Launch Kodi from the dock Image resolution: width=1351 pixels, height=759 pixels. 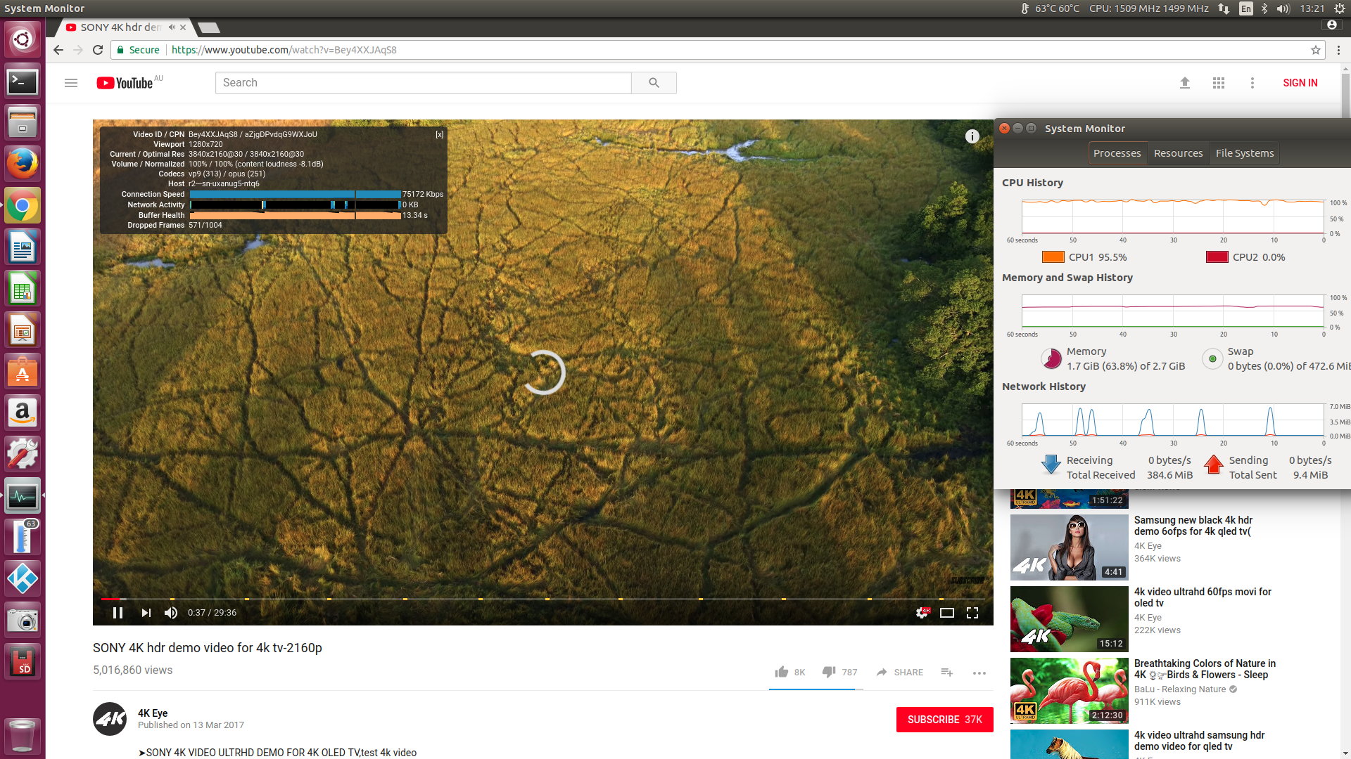pos(23,579)
